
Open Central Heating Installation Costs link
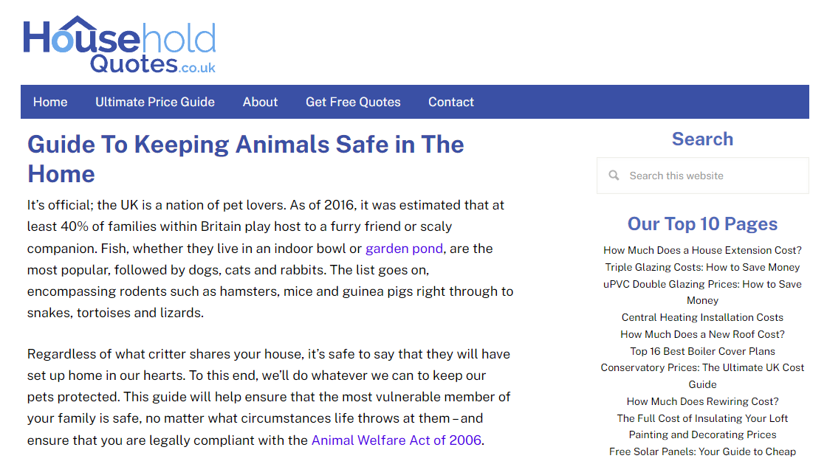tap(702, 317)
